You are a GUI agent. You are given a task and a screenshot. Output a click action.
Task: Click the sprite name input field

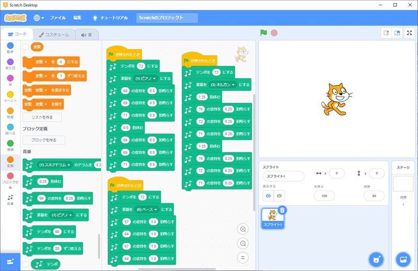[x=283, y=176]
